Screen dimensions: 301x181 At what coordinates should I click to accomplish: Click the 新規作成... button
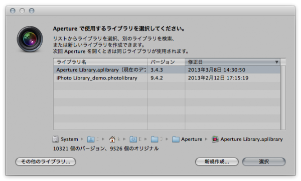coord(217,161)
